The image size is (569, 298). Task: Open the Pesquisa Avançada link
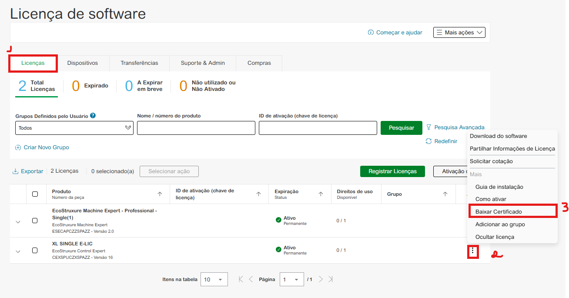coord(459,127)
